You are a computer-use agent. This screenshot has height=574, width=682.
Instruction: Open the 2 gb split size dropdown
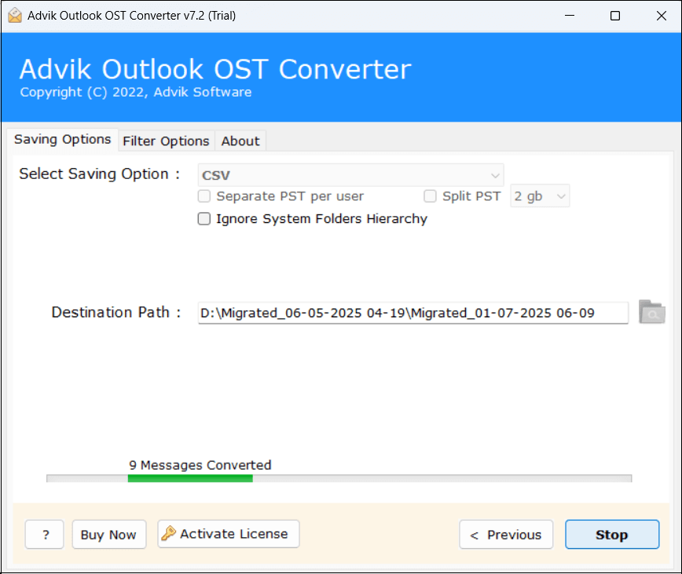pos(540,196)
